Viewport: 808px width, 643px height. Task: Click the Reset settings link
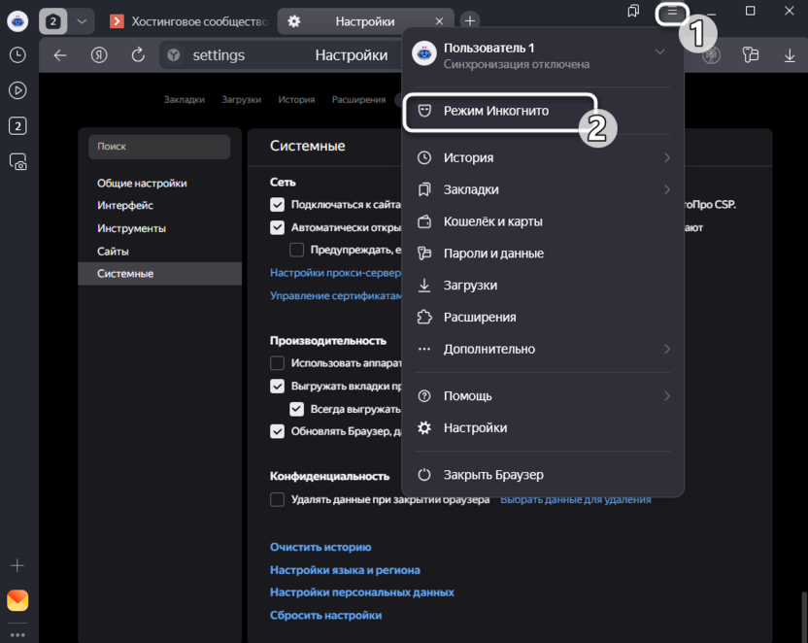[325, 615]
